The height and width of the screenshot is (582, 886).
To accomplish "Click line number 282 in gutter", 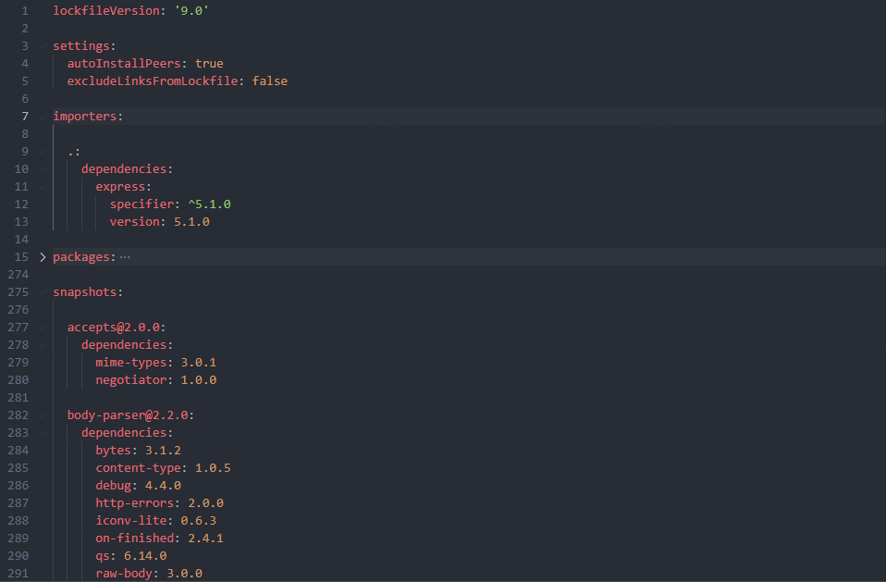I will pyautogui.click(x=18, y=415).
